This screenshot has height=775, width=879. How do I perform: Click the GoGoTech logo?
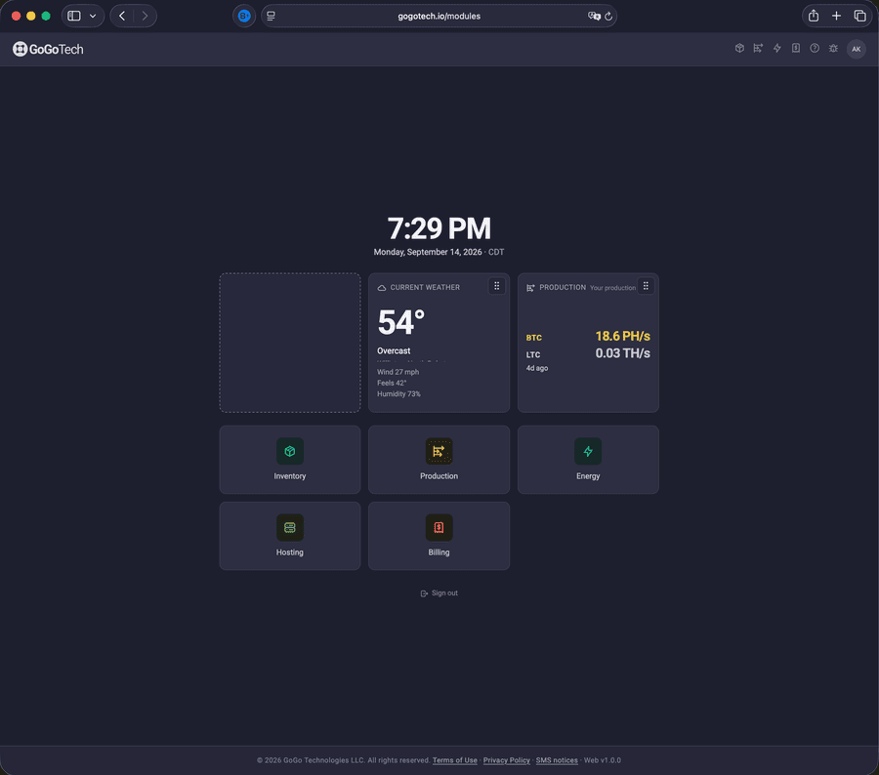click(x=48, y=50)
